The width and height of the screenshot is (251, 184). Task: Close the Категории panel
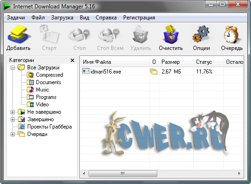pos(72,60)
